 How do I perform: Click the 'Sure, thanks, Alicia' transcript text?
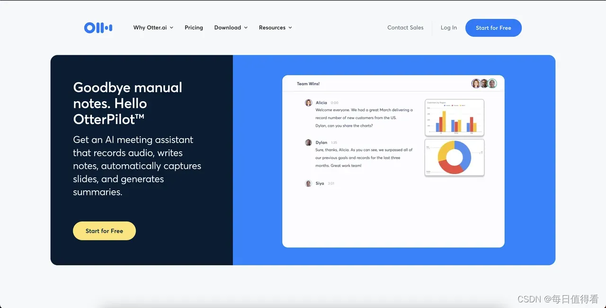click(364, 158)
